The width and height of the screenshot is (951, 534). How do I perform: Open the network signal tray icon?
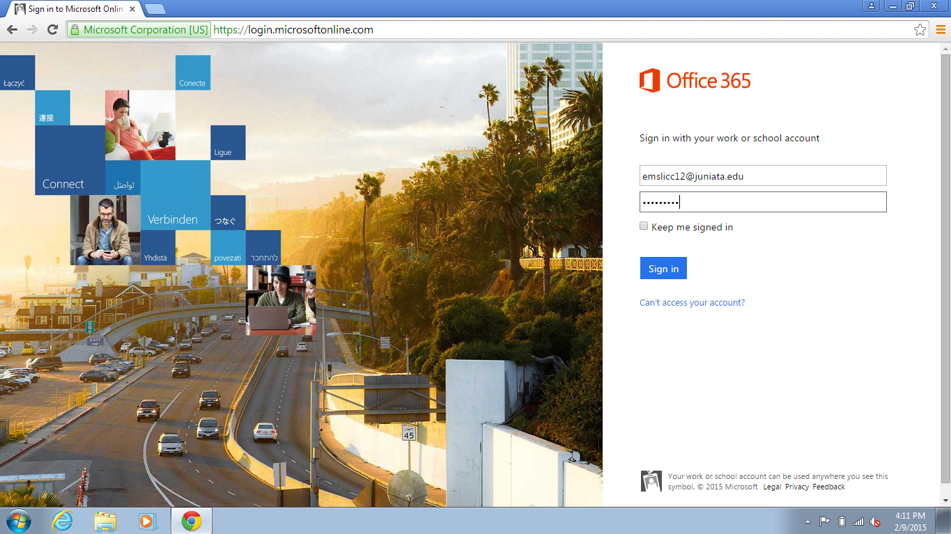point(858,521)
